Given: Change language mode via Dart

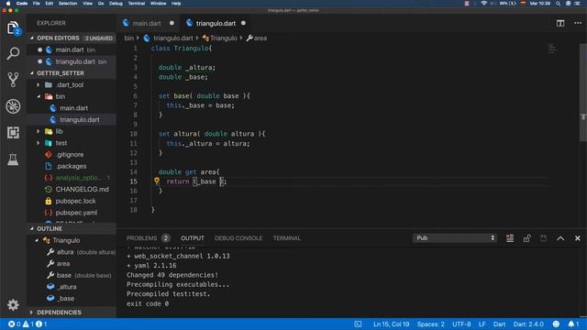Looking at the screenshot, I should (499, 324).
